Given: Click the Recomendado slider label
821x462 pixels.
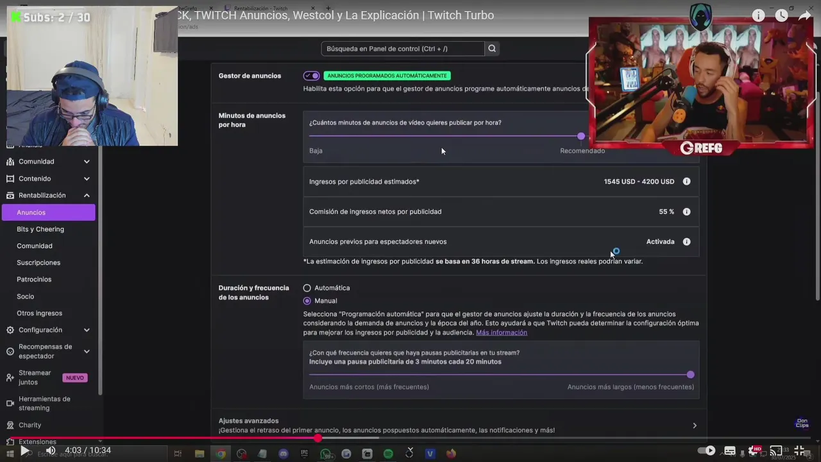Looking at the screenshot, I should [x=582, y=151].
